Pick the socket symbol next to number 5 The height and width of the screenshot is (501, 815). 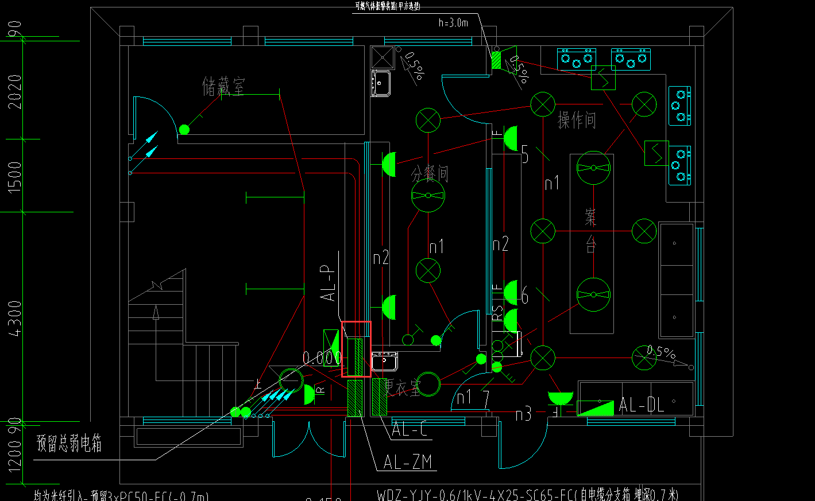click(510, 138)
